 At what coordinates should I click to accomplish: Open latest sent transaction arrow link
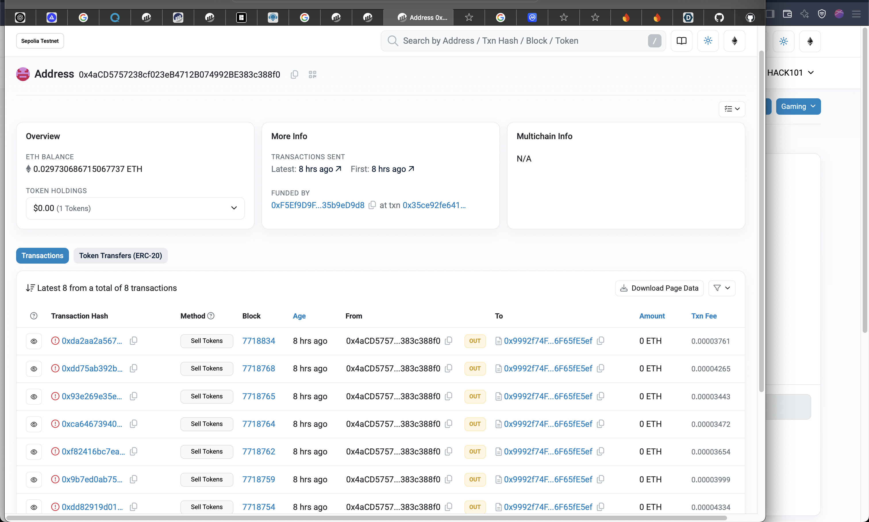338,169
